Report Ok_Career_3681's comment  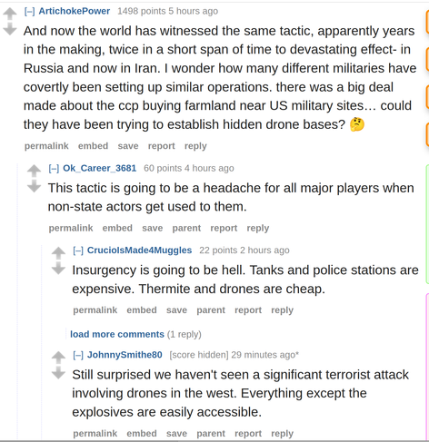coord(224,228)
